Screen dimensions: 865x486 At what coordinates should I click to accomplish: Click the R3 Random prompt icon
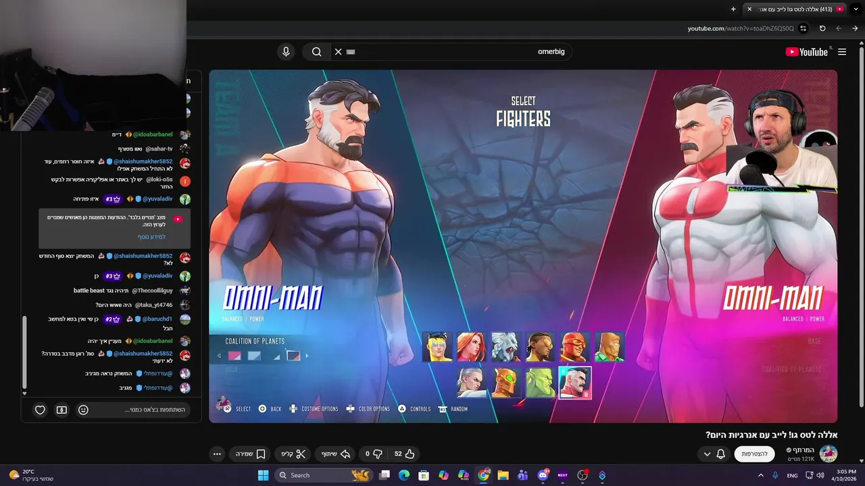tap(443, 409)
